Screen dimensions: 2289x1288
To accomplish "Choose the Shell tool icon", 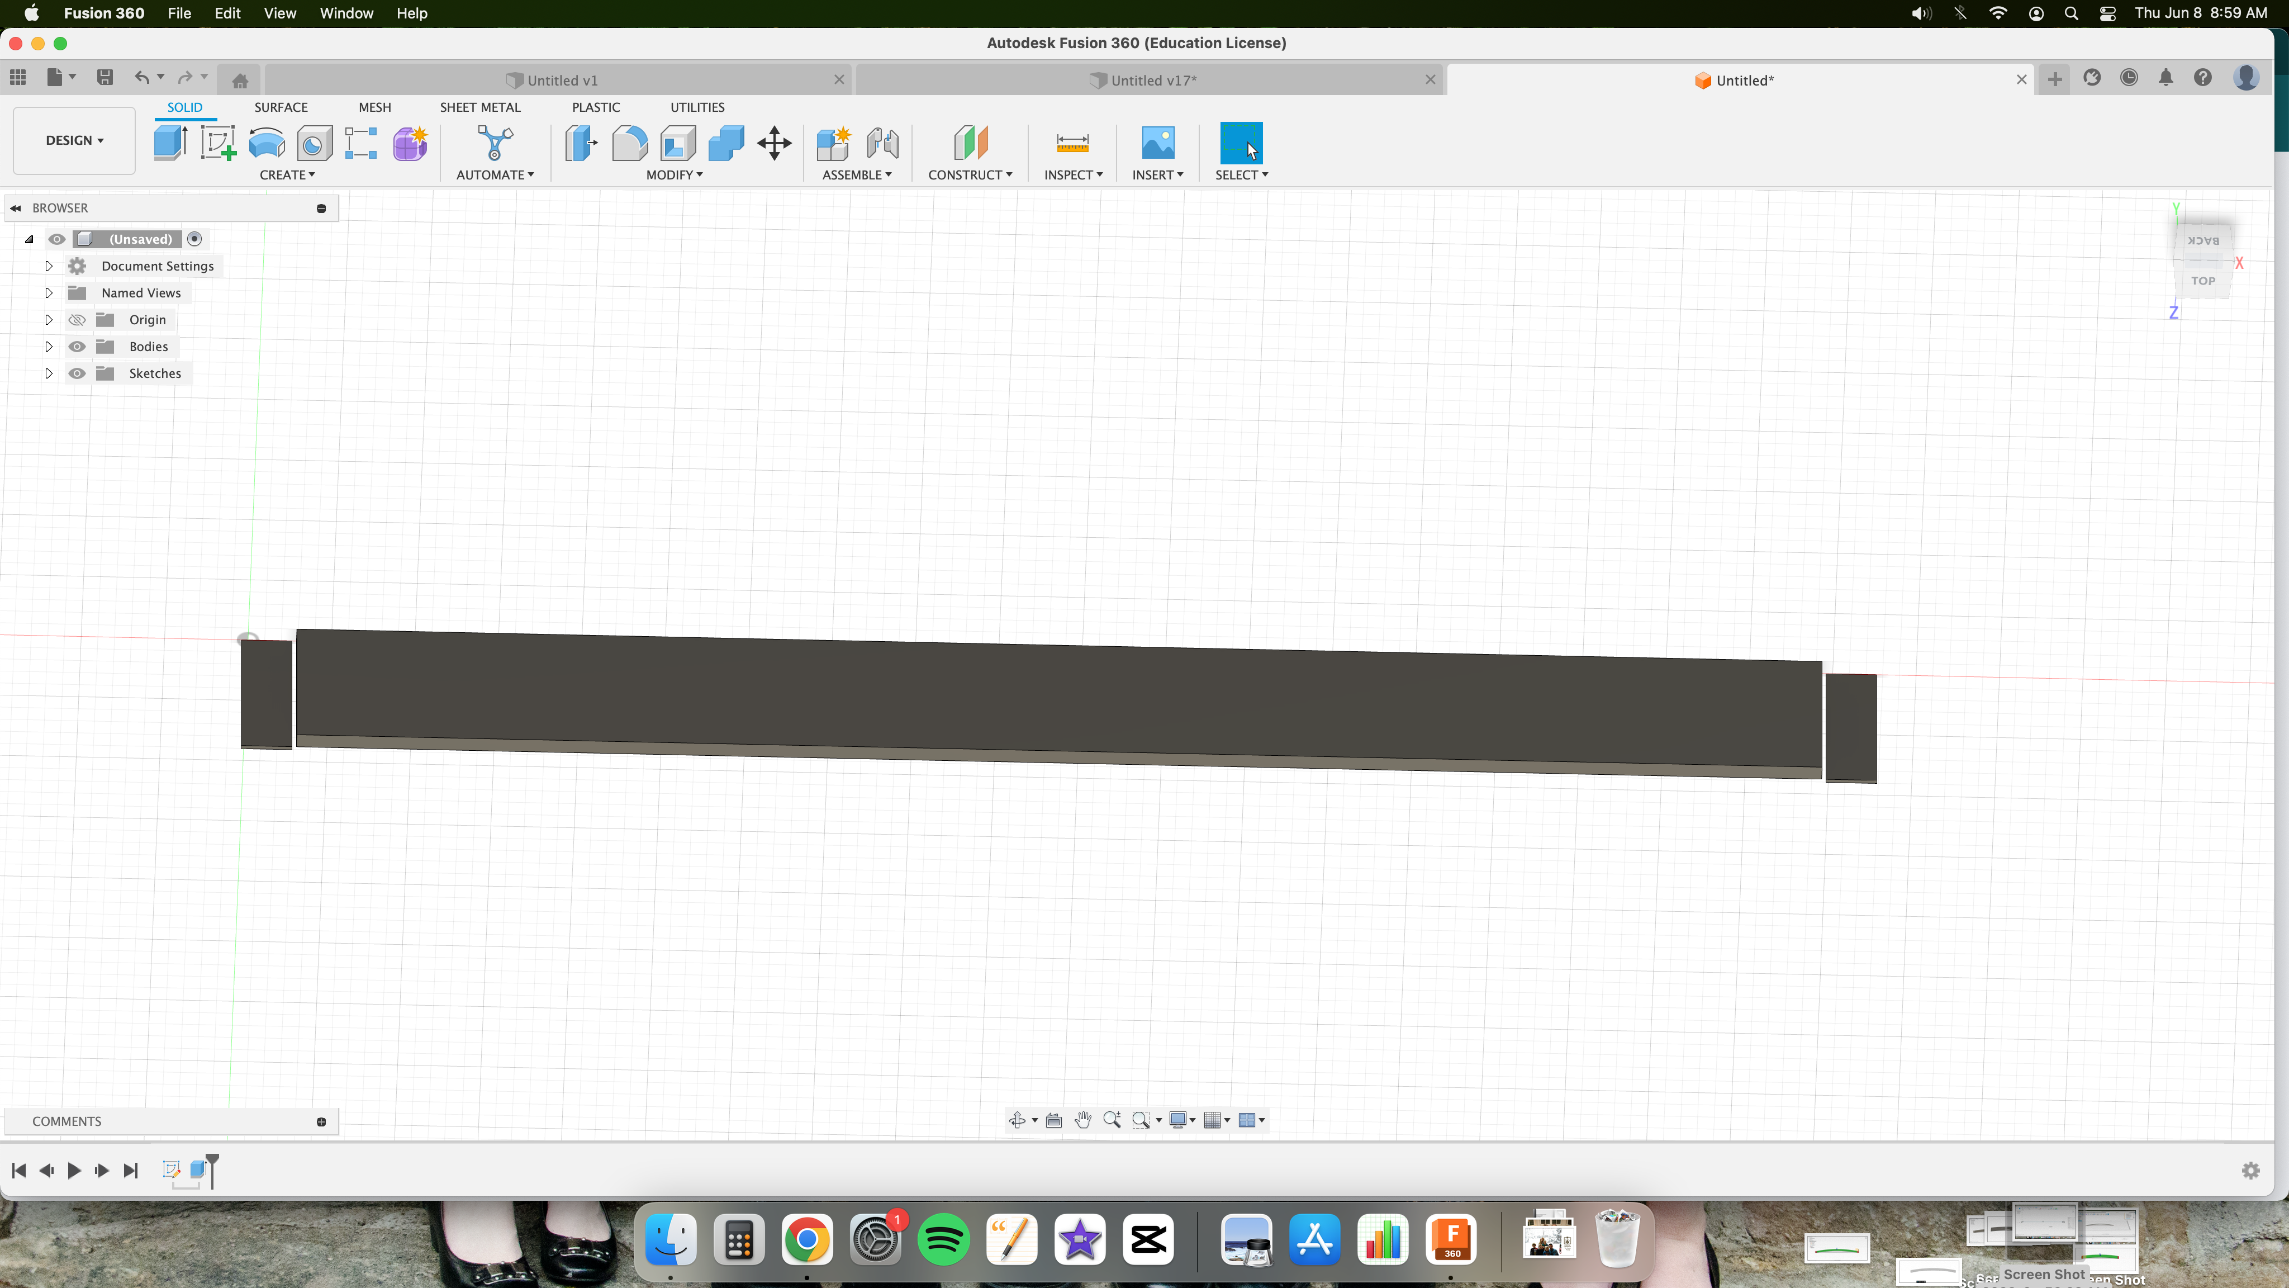I will tap(678, 143).
